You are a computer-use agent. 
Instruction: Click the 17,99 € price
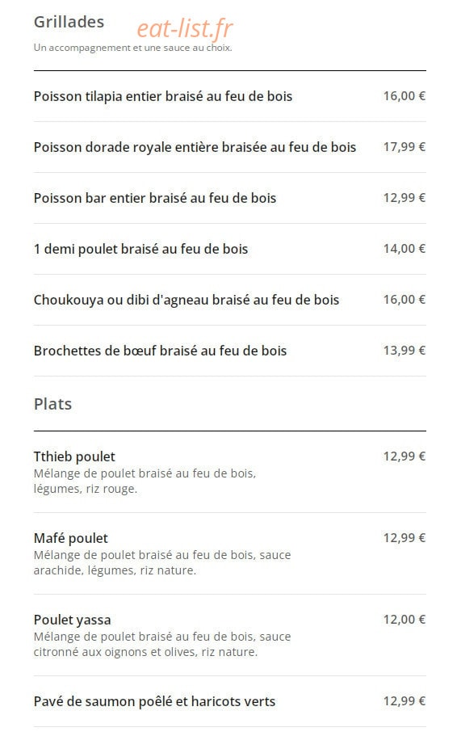405,147
